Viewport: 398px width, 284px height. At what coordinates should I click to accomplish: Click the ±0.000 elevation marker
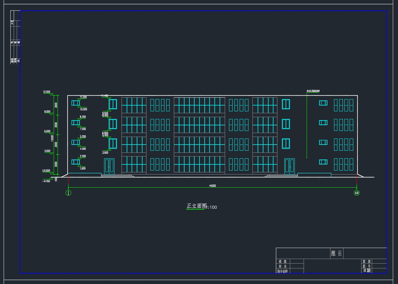(46, 171)
